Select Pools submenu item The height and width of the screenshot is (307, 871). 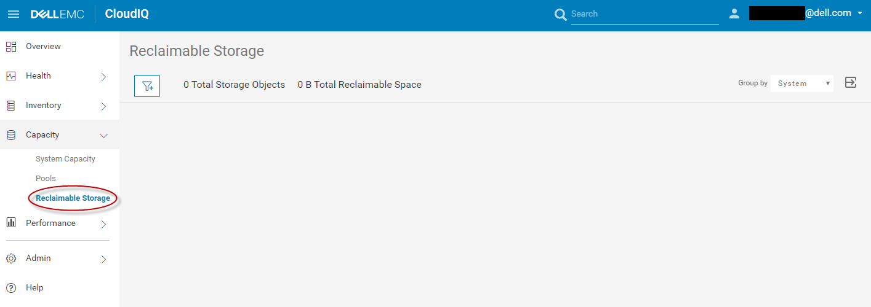(x=46, y=179)
